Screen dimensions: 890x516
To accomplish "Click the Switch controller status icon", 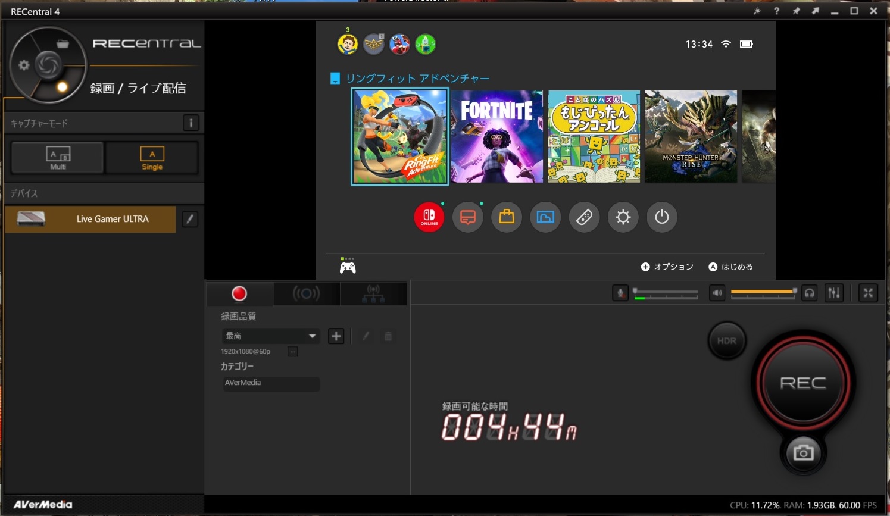I will 348,266.
